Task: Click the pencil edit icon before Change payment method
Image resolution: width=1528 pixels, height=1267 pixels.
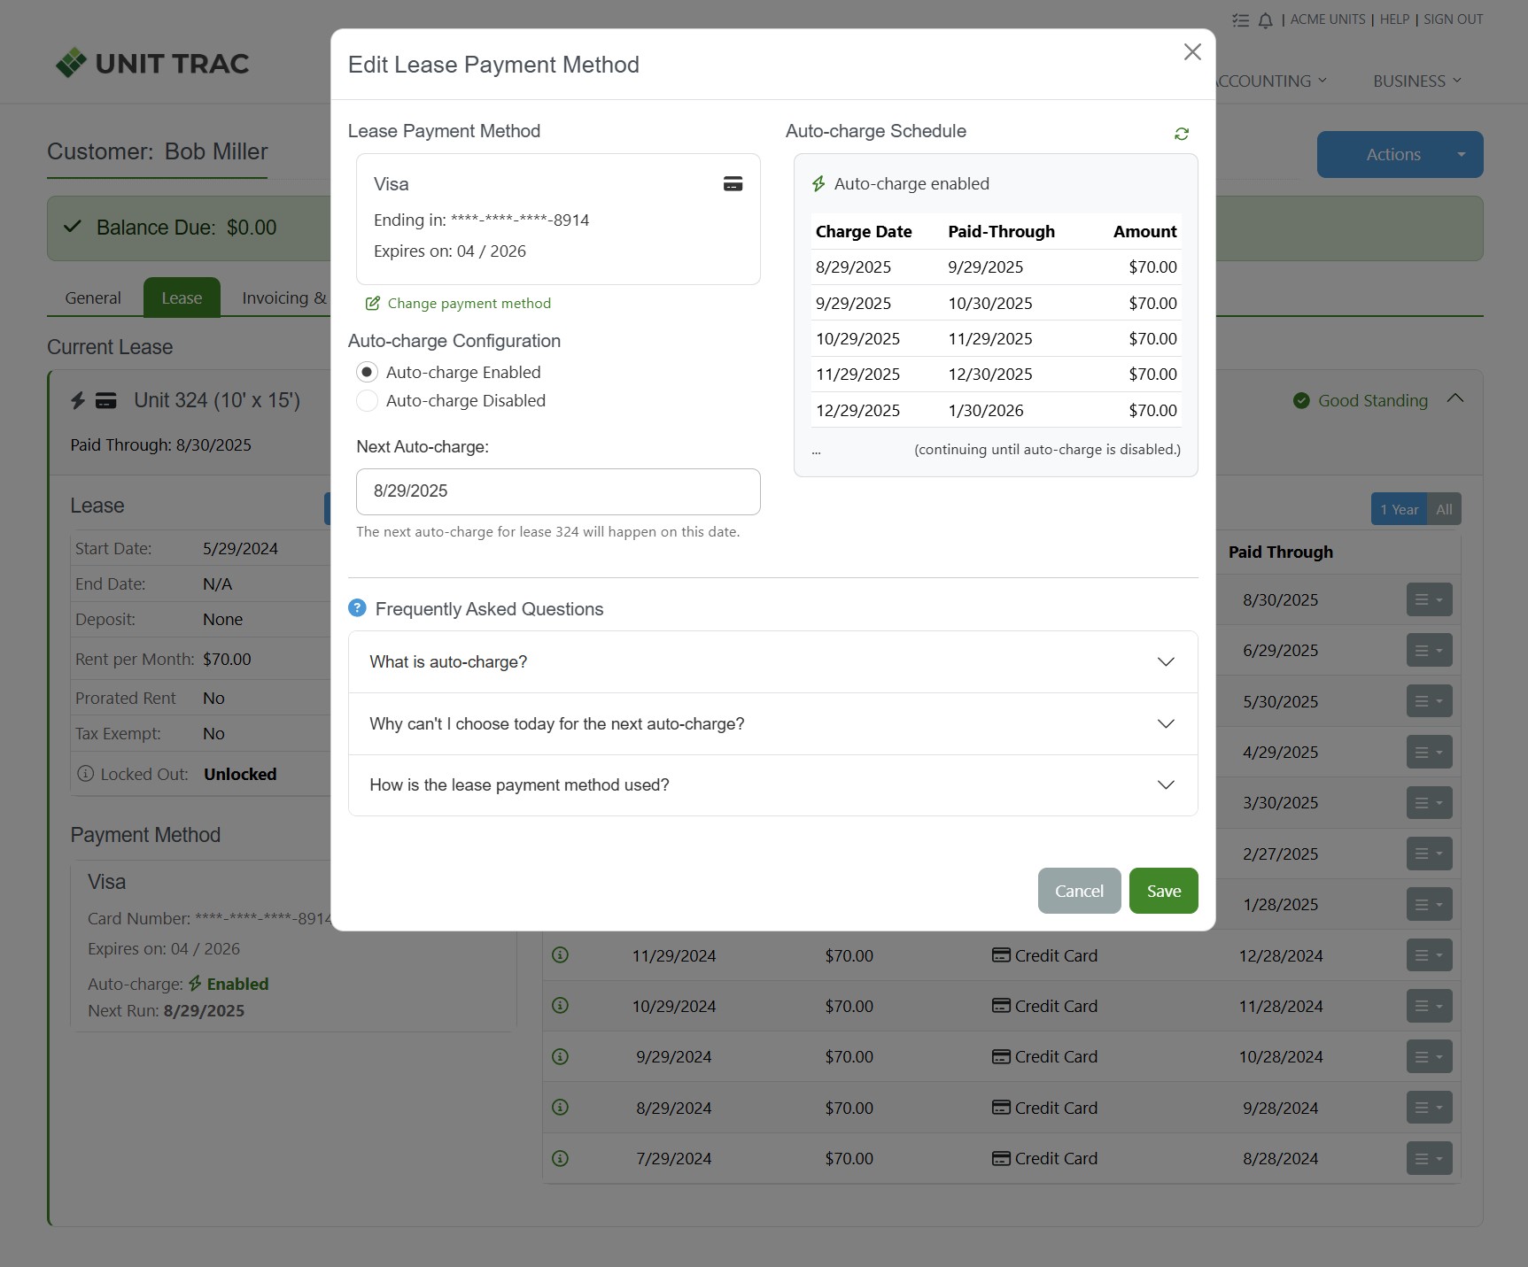Action: point(372,303)
